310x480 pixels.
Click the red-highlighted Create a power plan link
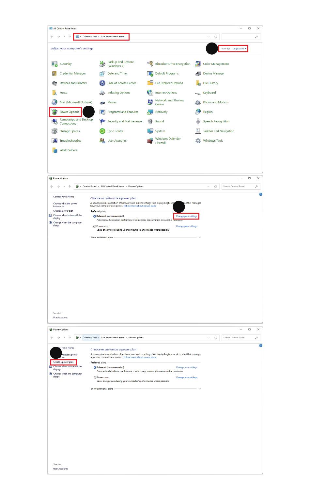pyautogui.click(x=63, y=362)
